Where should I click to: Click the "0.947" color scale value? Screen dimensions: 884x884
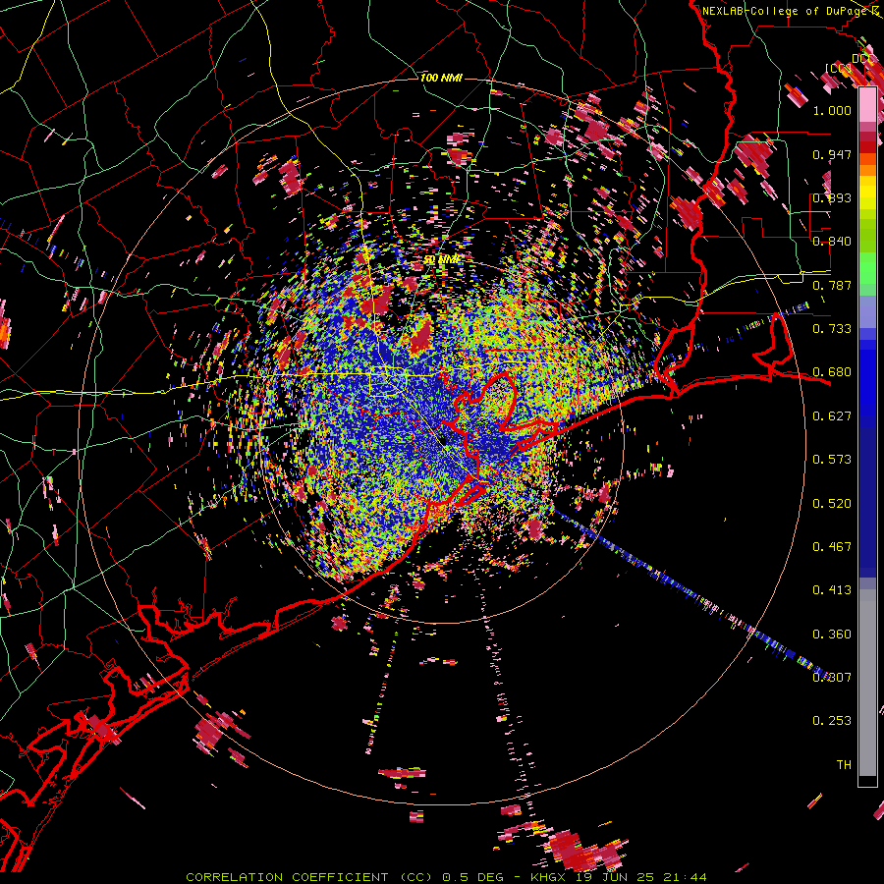pyautogui.click(x=832, y=154)
